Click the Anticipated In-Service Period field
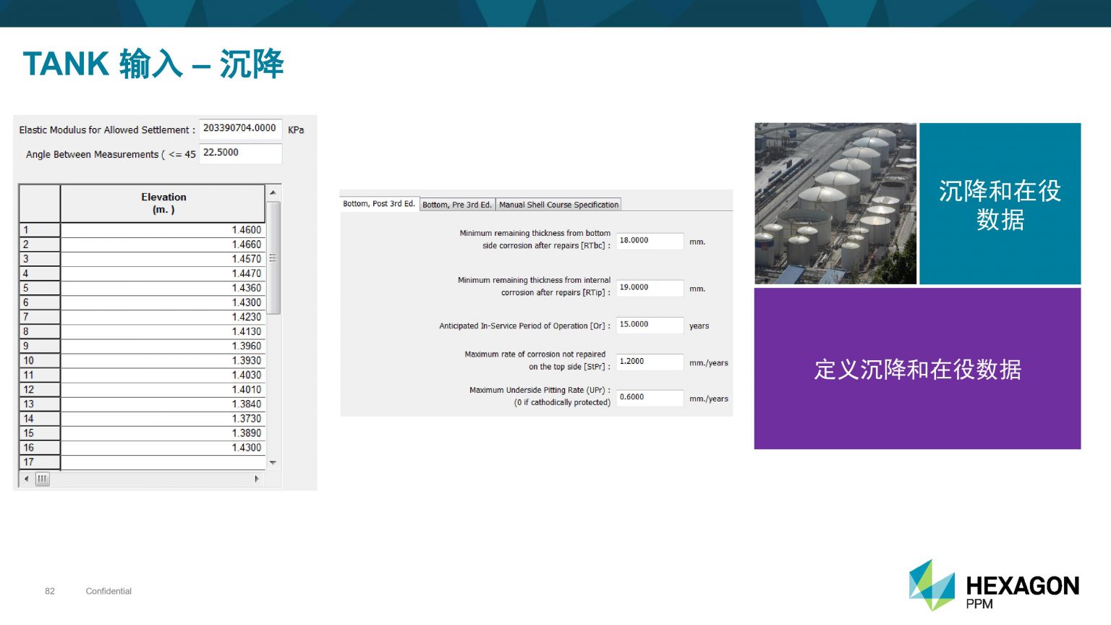The width and height of the screenshot is (1111, 625). 649,325
